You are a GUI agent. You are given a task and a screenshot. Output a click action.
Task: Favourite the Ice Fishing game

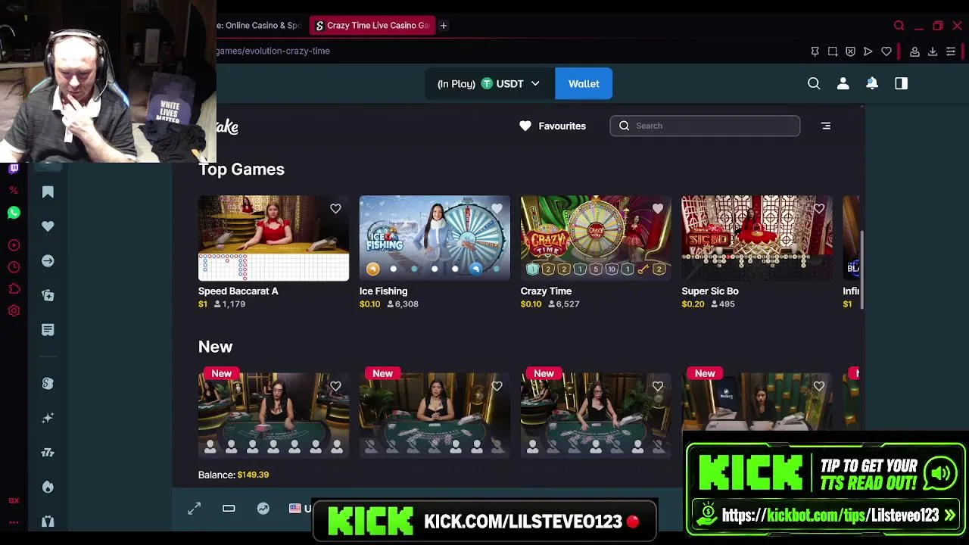point(497,209)
